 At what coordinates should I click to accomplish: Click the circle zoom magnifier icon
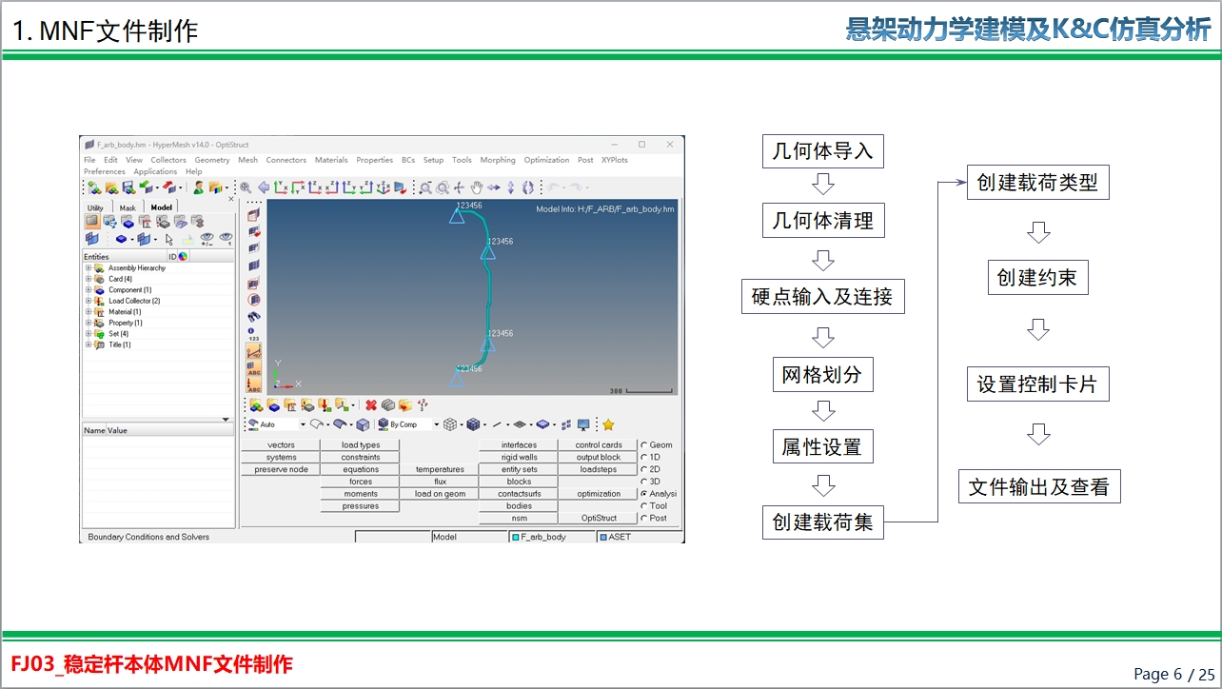pos(443,187)
